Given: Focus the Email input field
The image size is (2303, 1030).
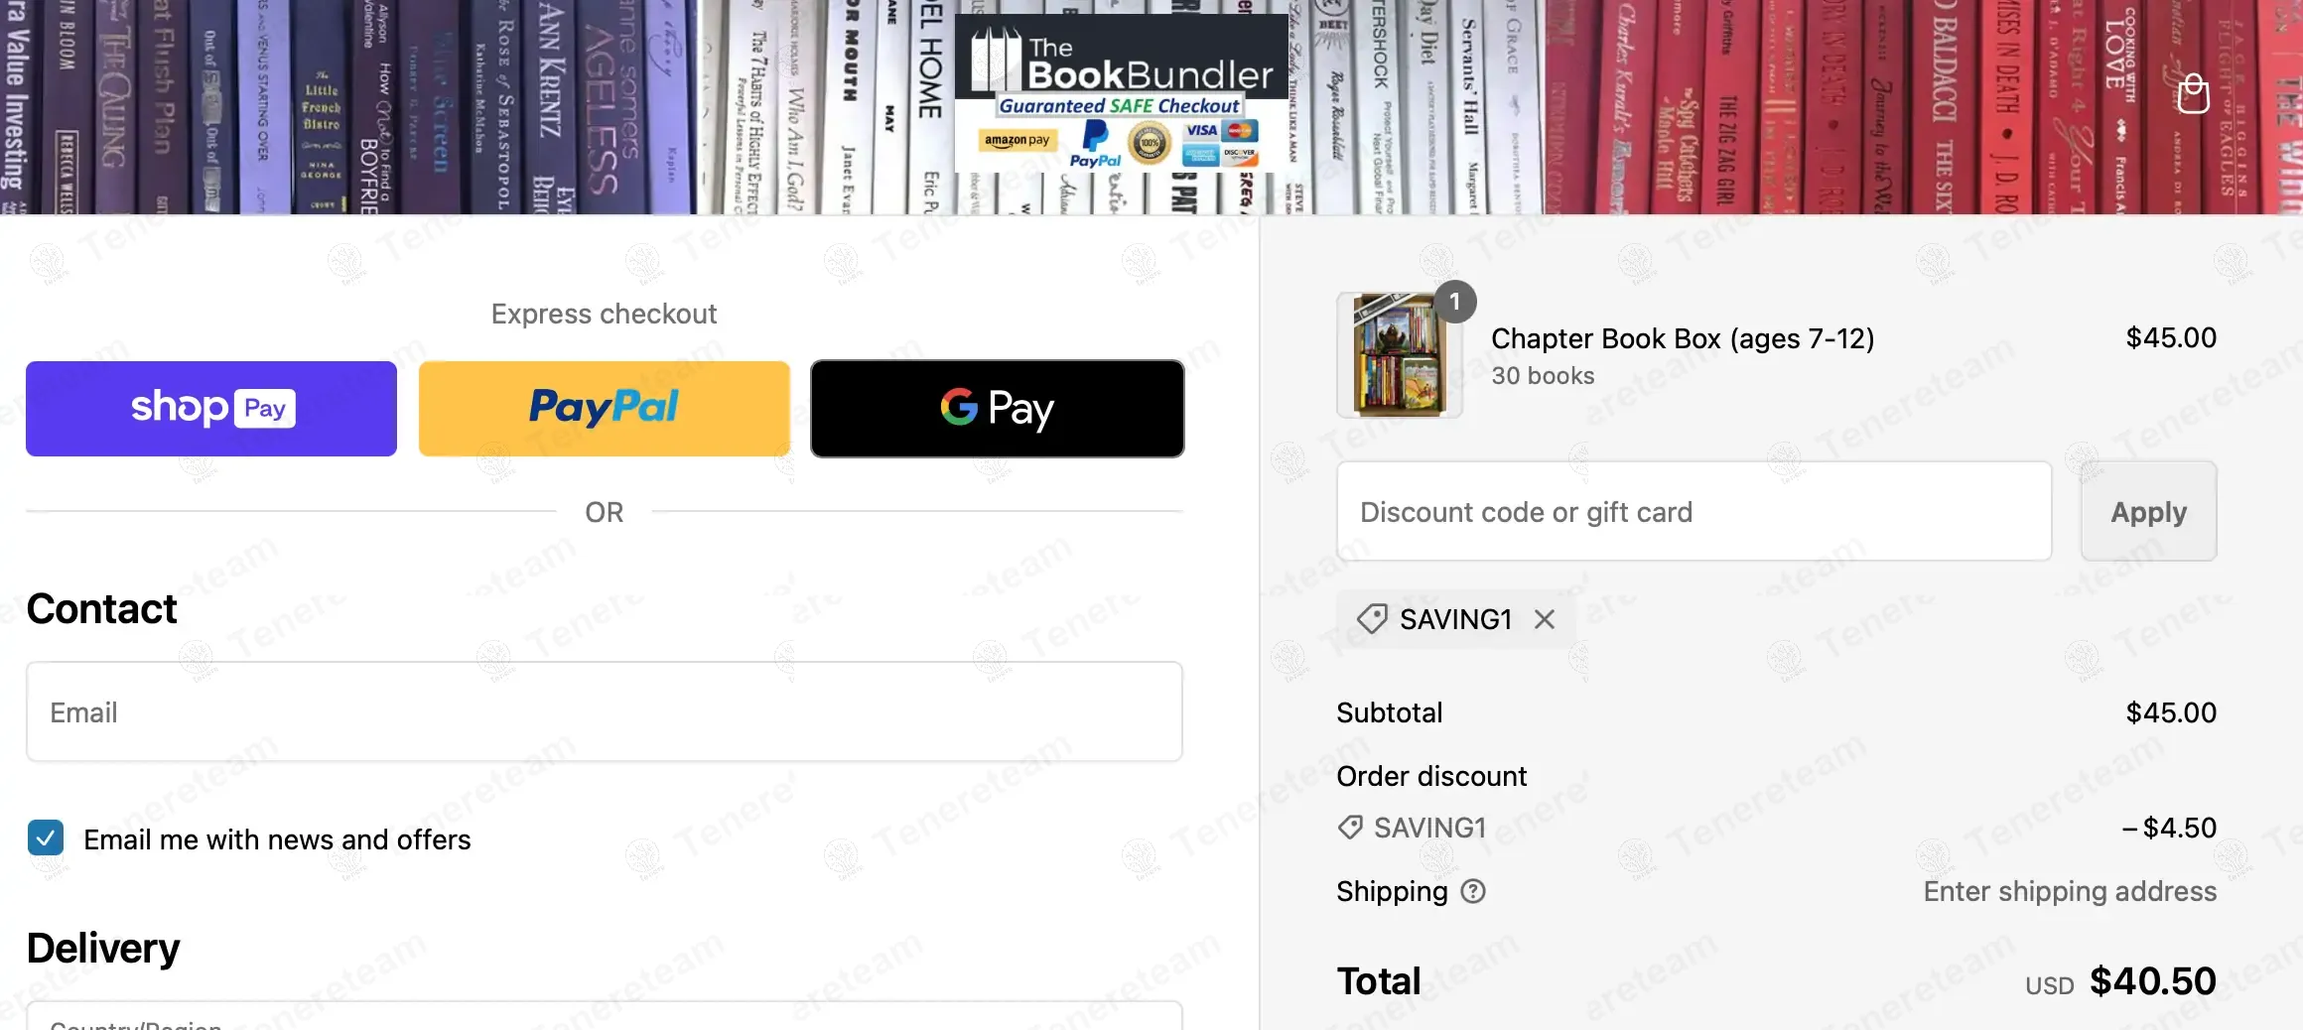Looking at the screenshot, I should [x=604, y=712].
